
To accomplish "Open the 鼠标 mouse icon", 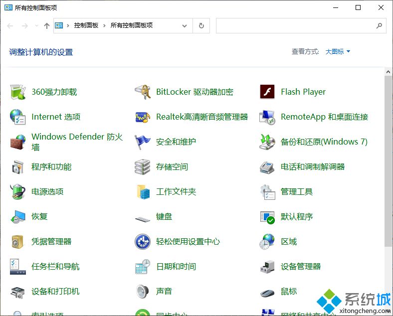I will (267, 293).
